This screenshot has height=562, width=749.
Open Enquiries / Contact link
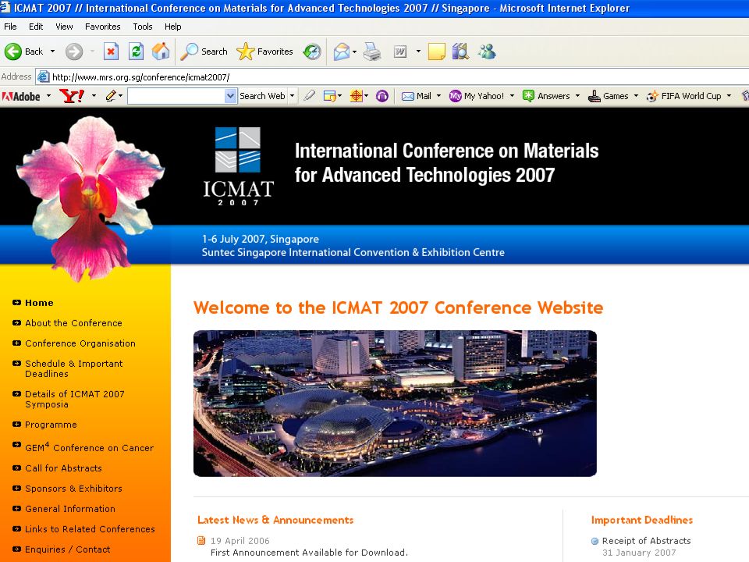point(67,550)
